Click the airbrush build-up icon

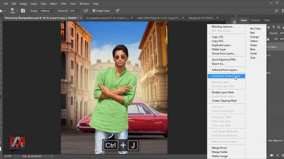pos(86,11)
